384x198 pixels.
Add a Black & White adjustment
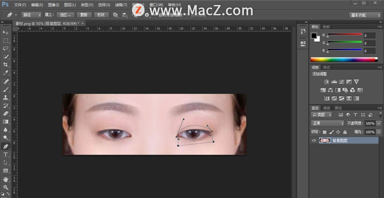pyautogui.click(x=338, y=90)
